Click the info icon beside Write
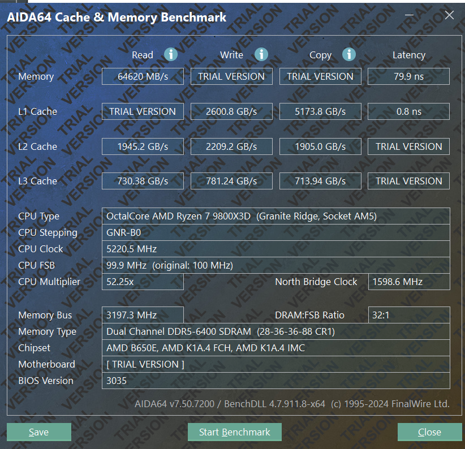Viewport: 465px width, 449px height. tap(261, 54)
